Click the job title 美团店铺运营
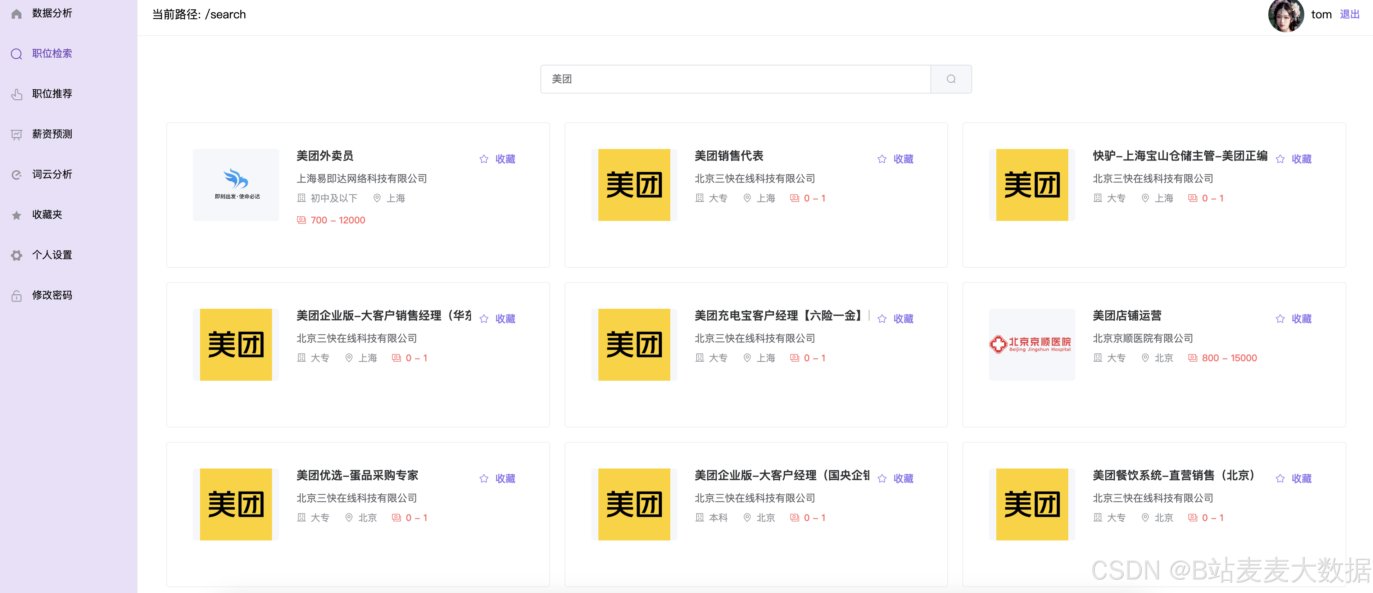Image resolution: width=1373 pixels, height=593 pixels. (x=1127, y=316)
